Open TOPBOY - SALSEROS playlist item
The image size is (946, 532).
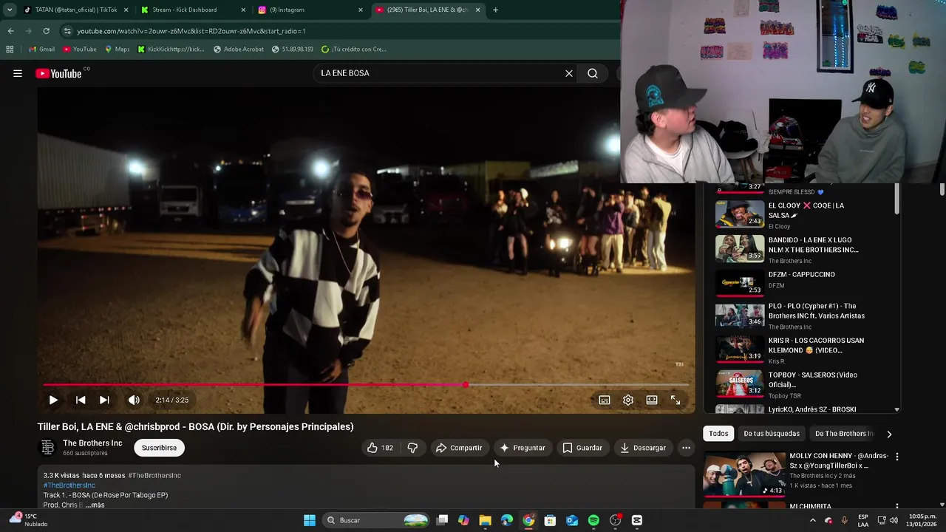(x=802, y=384)
